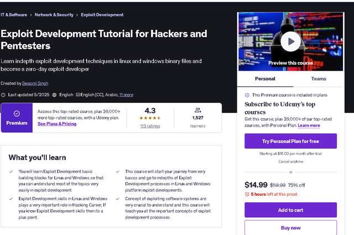
Task: Click the 'Preview this course' caption
Action: 290,63
